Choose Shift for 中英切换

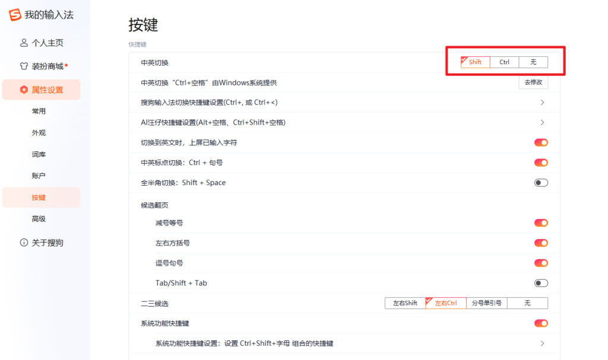[x=476, y=62]
